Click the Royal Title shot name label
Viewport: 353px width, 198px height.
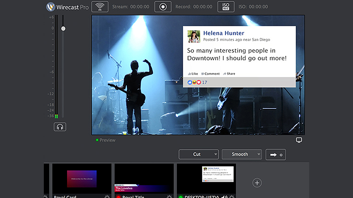click(x=133, y=197)
